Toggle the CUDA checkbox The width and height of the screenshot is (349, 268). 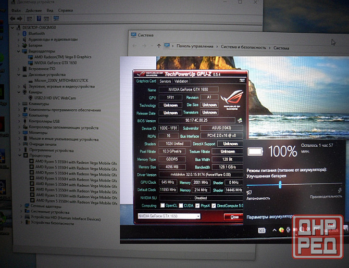point(181,205)
